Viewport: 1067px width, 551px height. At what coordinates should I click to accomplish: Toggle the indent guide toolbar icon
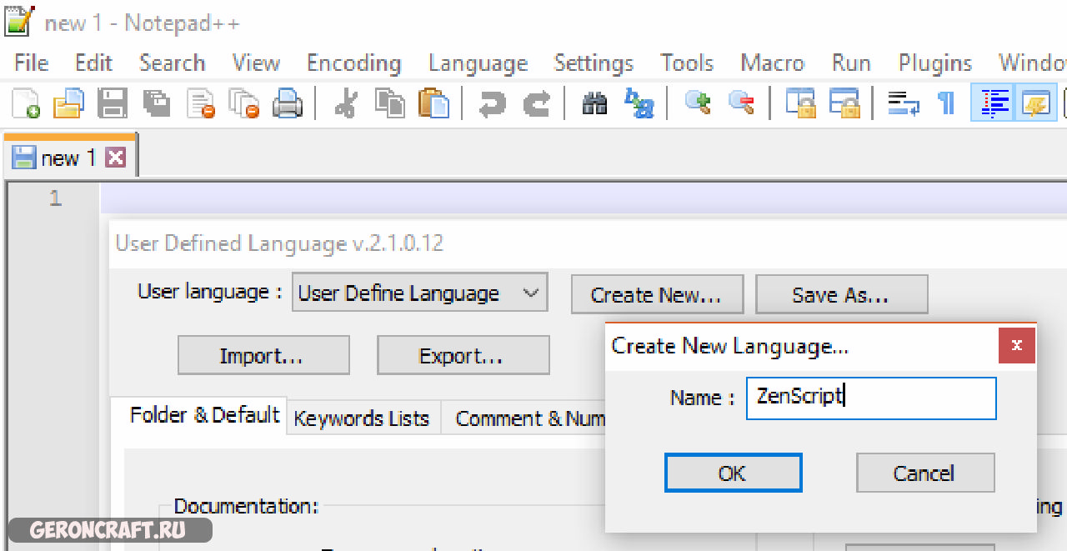[x=994, y=104]
